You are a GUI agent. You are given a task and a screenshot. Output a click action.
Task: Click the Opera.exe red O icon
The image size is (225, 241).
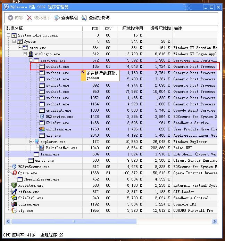14,173
